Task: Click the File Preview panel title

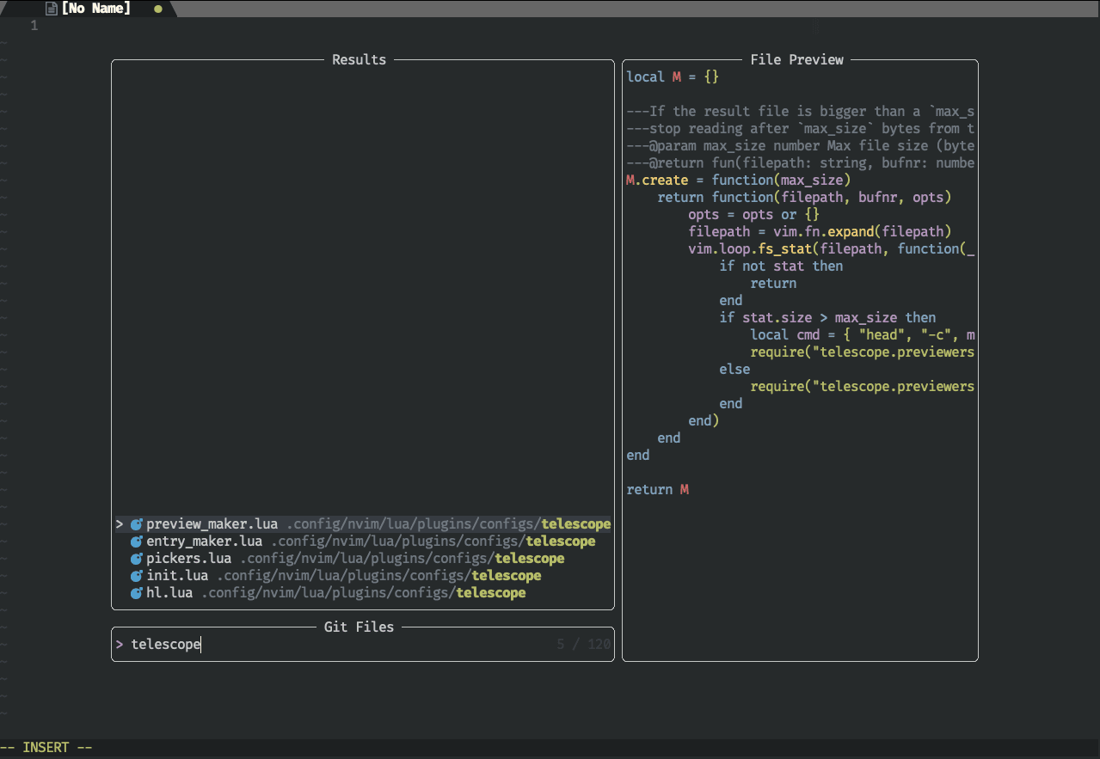Action: coord(797,60)
